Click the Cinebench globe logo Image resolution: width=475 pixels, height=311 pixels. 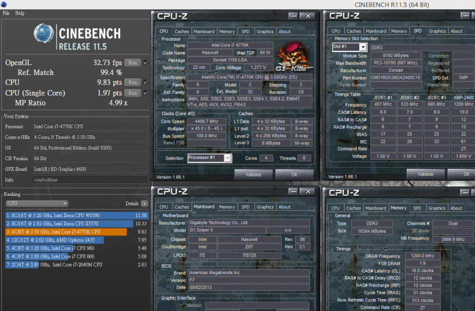(x=44, y=33)
